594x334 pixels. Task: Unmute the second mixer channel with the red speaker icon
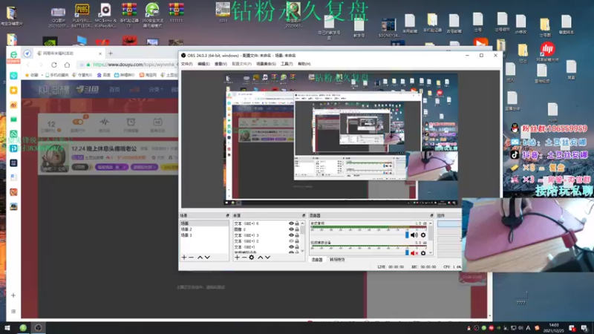coord(414,252)
